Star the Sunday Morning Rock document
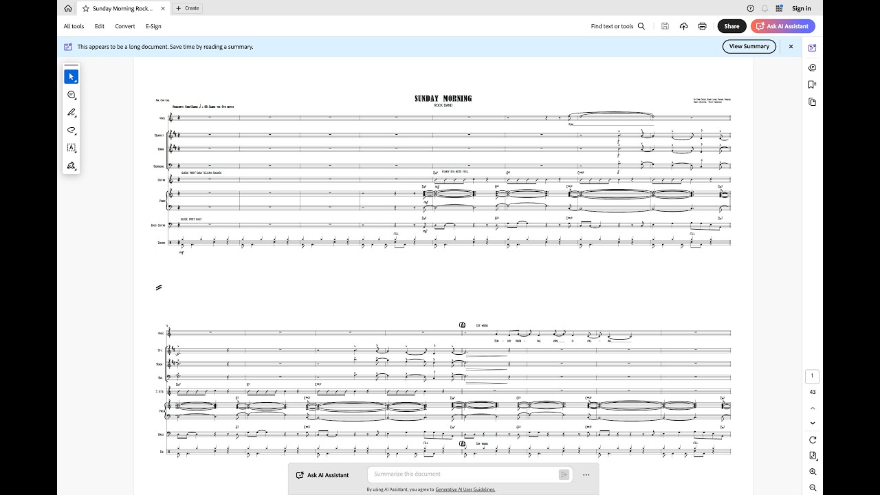This screenshot has height=495, width=880. click(86, 8)
